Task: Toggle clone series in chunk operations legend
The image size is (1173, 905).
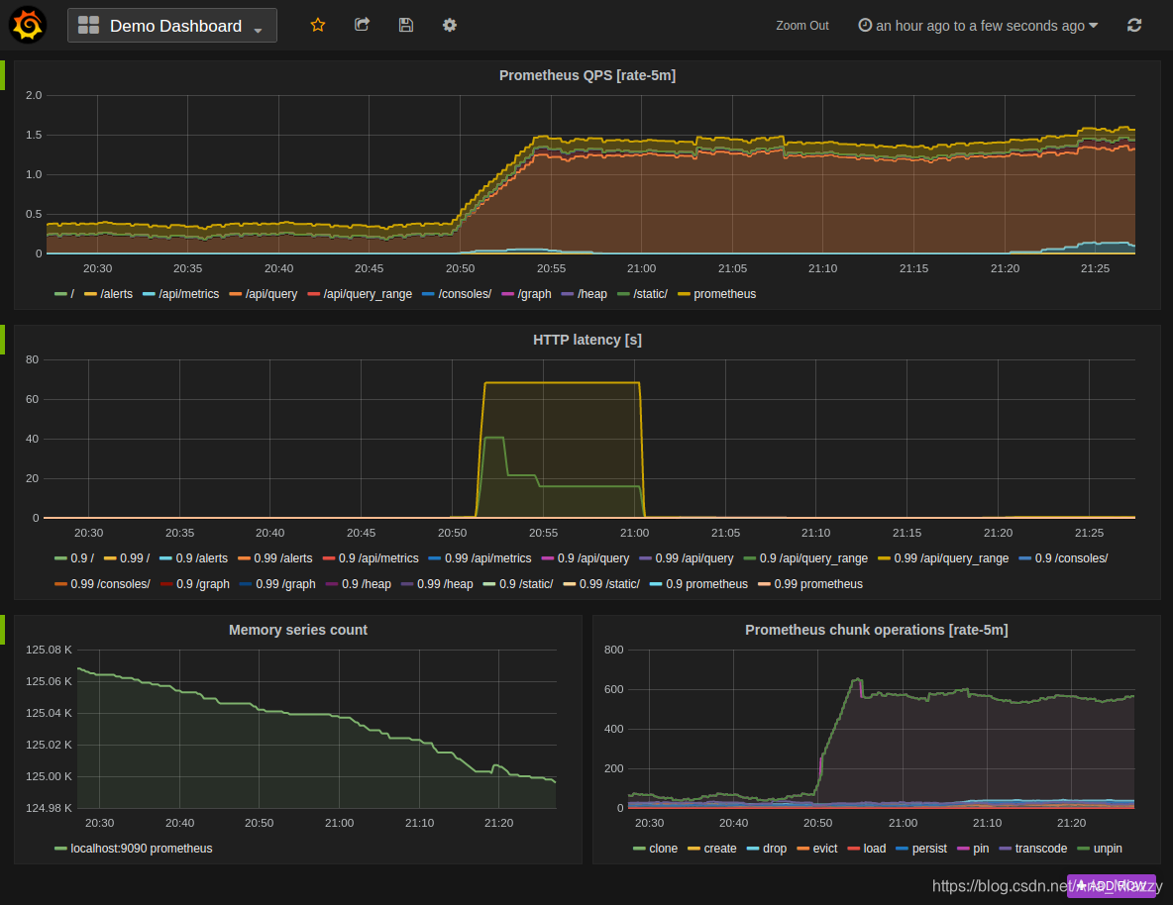Action: [x=655, y=849]
